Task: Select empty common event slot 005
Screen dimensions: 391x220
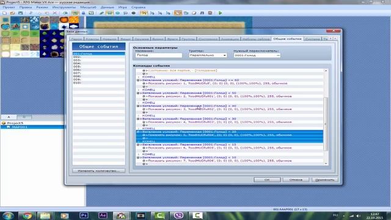Action: tap(99, 67)
